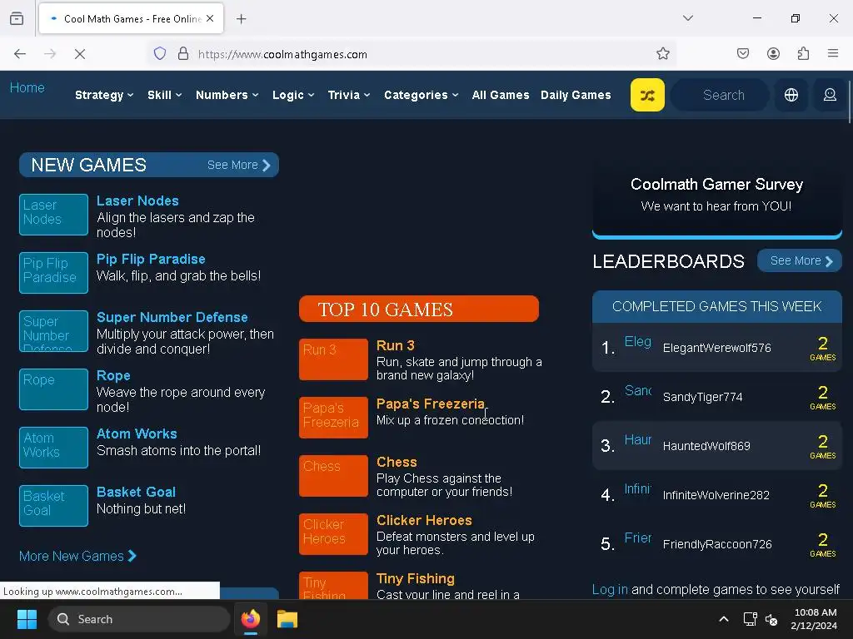Close the Cool Math Games tab

coord(210,18)
